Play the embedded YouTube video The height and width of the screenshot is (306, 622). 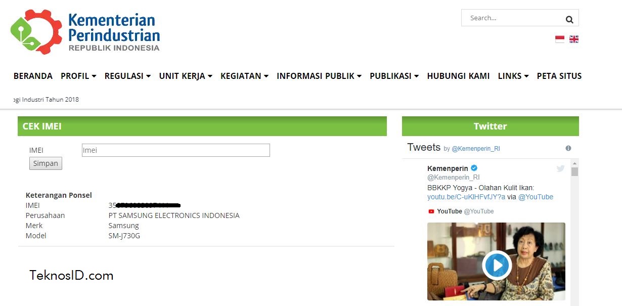[x=497, y=265]
